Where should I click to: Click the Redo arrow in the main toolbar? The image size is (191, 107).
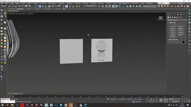[x=6, y=6]
